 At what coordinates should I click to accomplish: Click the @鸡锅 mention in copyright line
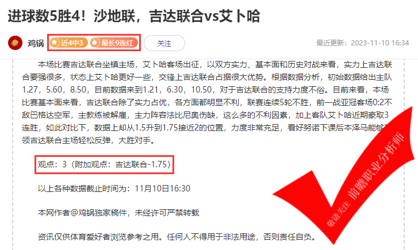[x=79, y=213]
